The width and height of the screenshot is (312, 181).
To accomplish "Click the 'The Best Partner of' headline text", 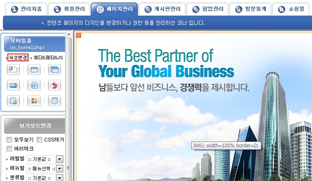I will click(x=156, y=56).
